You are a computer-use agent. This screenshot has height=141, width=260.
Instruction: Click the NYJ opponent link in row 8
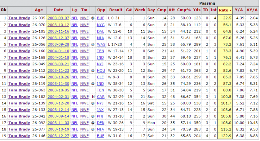(100, 64)
